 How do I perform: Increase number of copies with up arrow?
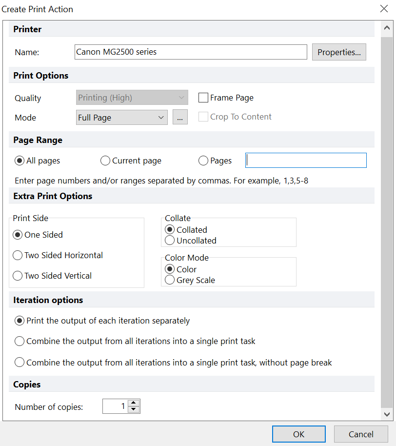tap(134, 403)
